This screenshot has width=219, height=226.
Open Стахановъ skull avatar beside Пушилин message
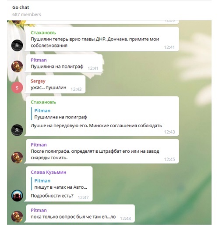[x=17, y=45]
